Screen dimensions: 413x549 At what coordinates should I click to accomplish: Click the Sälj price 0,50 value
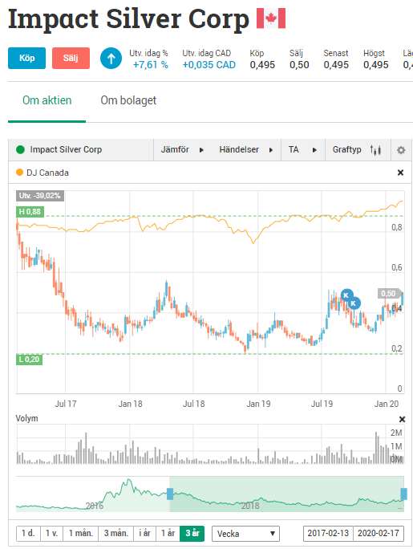(x=299, y=65)
